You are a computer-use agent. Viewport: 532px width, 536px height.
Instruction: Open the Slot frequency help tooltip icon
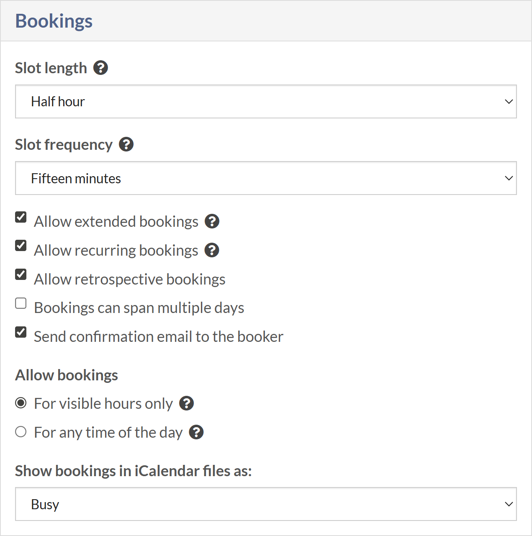tap(126, 144)
